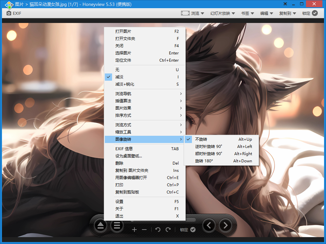
Task: Click the Honeyview app logo in title bar
Action: (9, 5)
